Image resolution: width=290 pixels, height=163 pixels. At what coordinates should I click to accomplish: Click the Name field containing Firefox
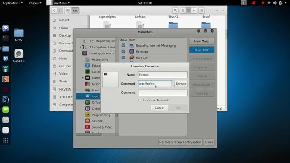[x=163, y=75]
